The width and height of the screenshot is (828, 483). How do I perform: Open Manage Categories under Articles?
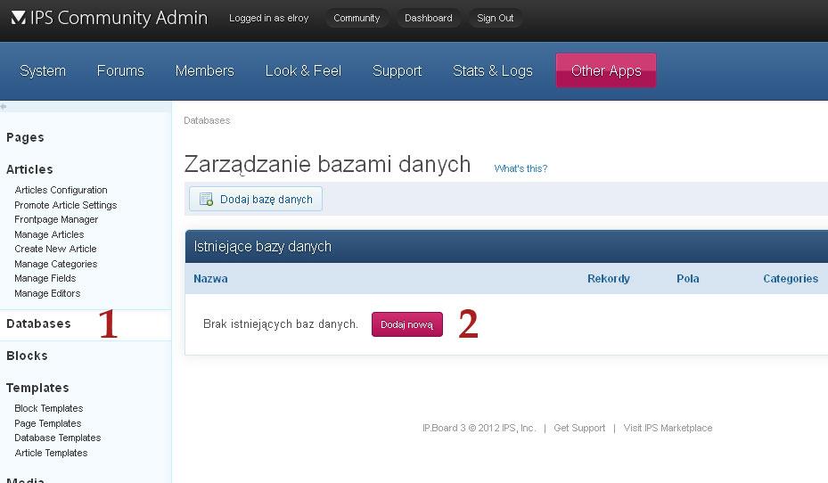pos(55,264)
